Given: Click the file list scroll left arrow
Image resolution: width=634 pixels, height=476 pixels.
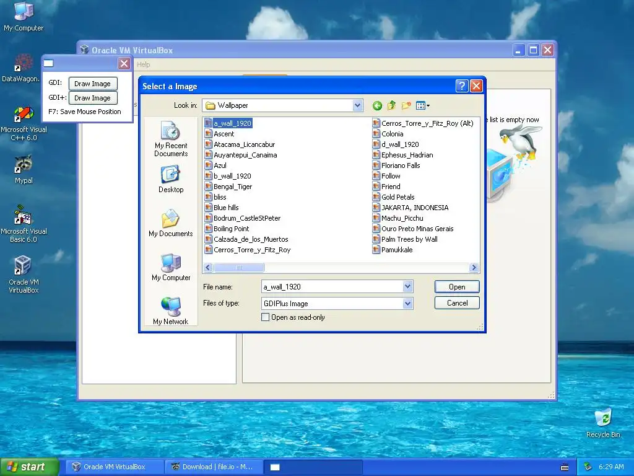Looking at the screenshot, I should [208, 268].
